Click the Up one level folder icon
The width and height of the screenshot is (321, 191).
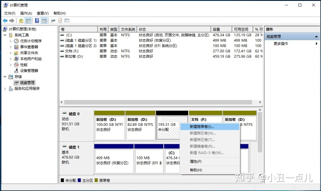pos(21,21)
